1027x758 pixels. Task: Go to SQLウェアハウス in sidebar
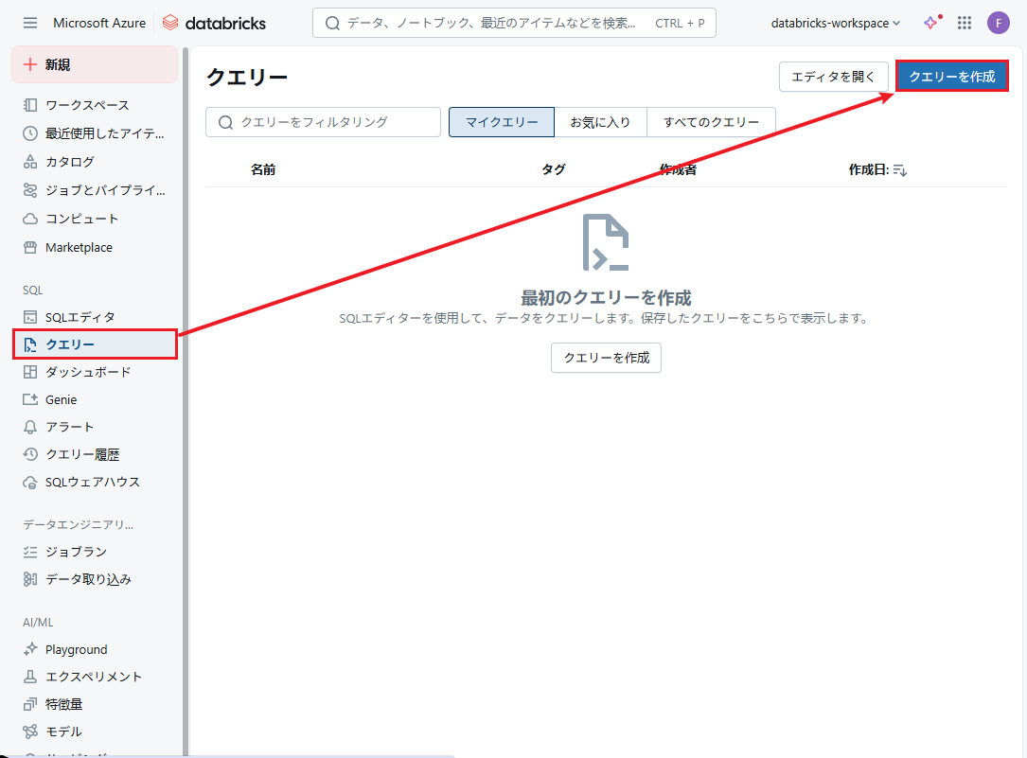coord(92,482)
